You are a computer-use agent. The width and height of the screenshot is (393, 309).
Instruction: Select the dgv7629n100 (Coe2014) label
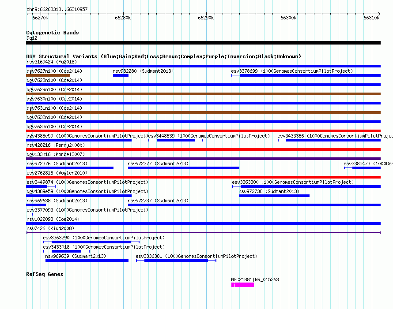54,89
